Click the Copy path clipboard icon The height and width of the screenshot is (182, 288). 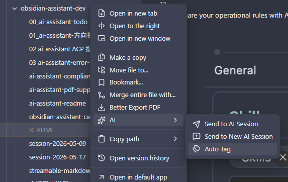click(102, 139)
